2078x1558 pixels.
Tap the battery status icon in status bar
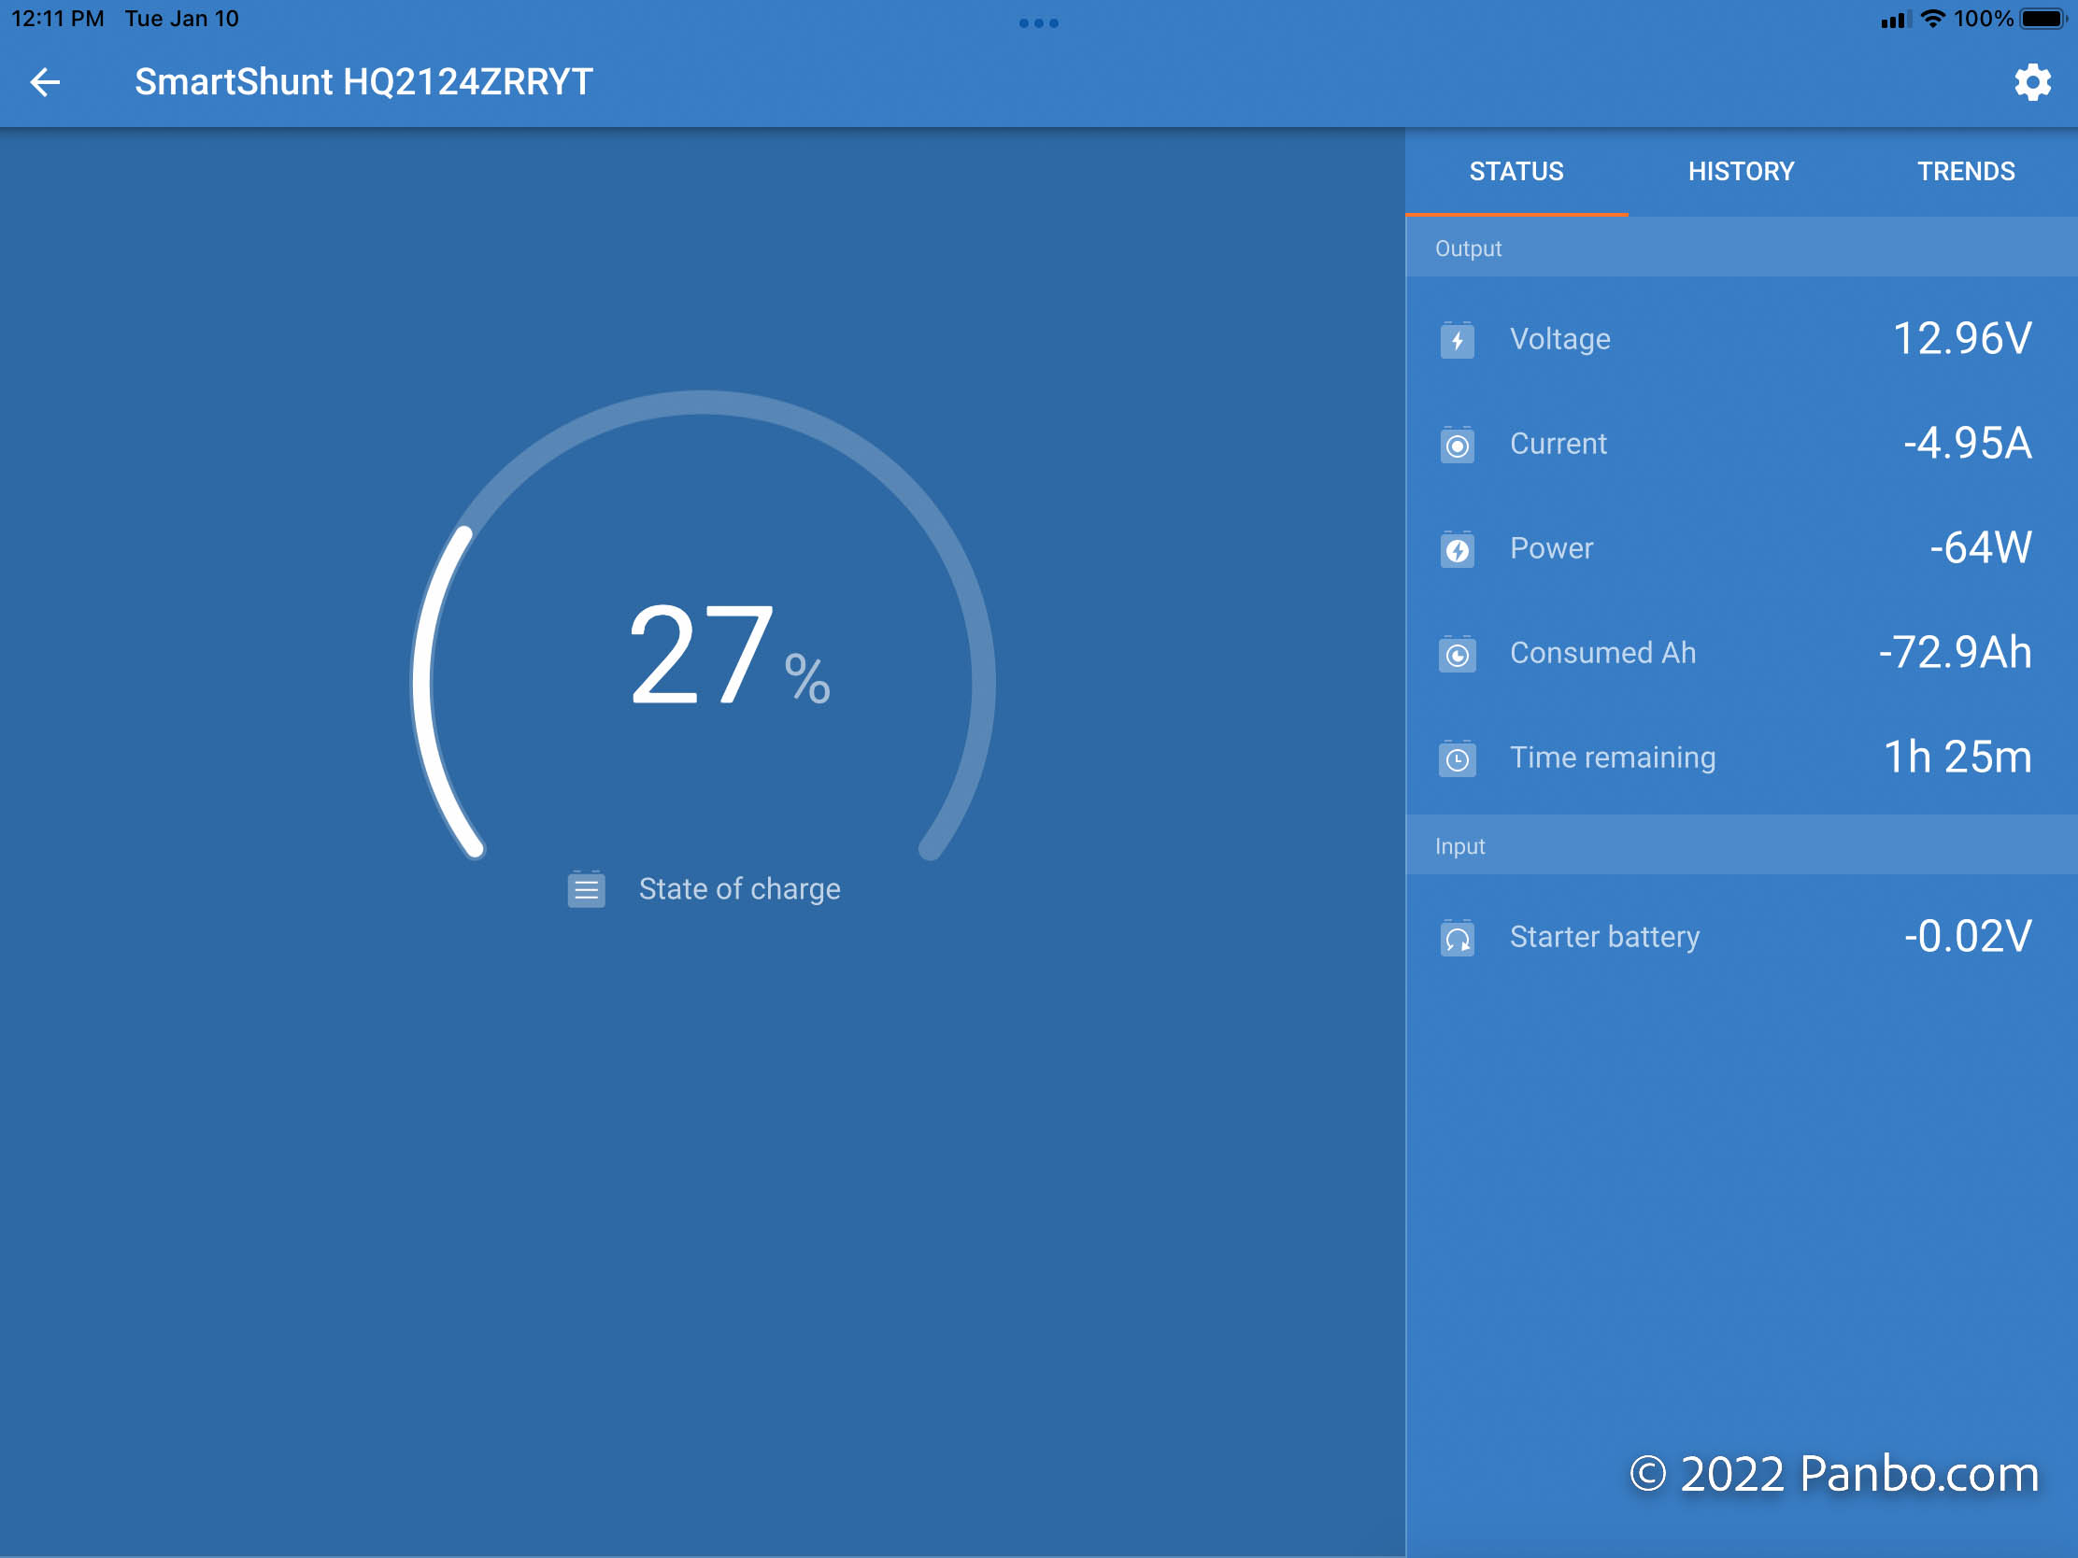click(2043, 19)
